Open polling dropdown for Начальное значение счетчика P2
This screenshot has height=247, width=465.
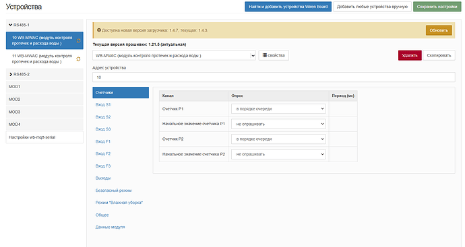(278, 154)
